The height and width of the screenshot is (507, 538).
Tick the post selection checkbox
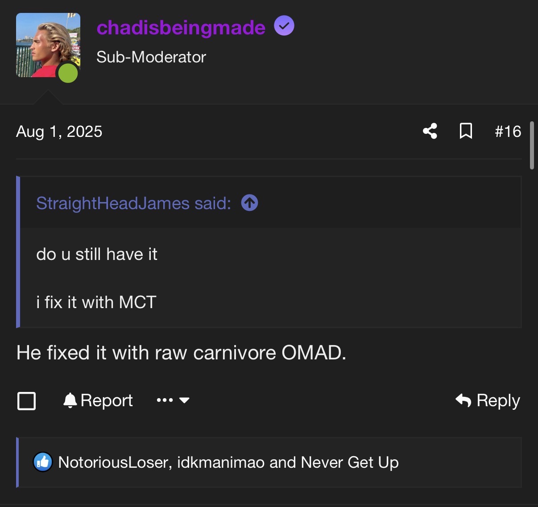pos(26,400)
